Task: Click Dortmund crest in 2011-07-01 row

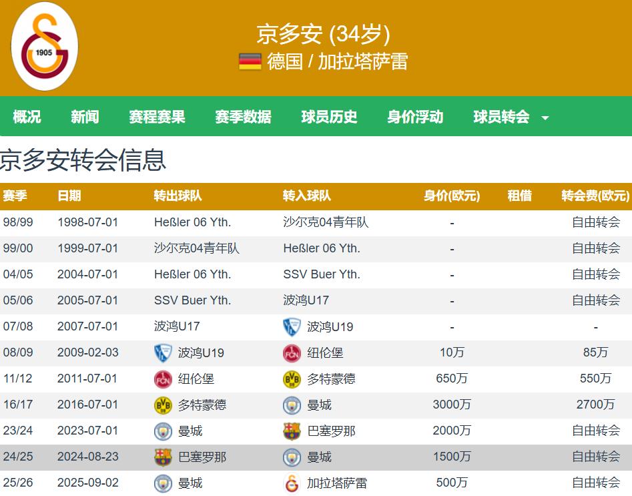Action: tap(292, 379)
